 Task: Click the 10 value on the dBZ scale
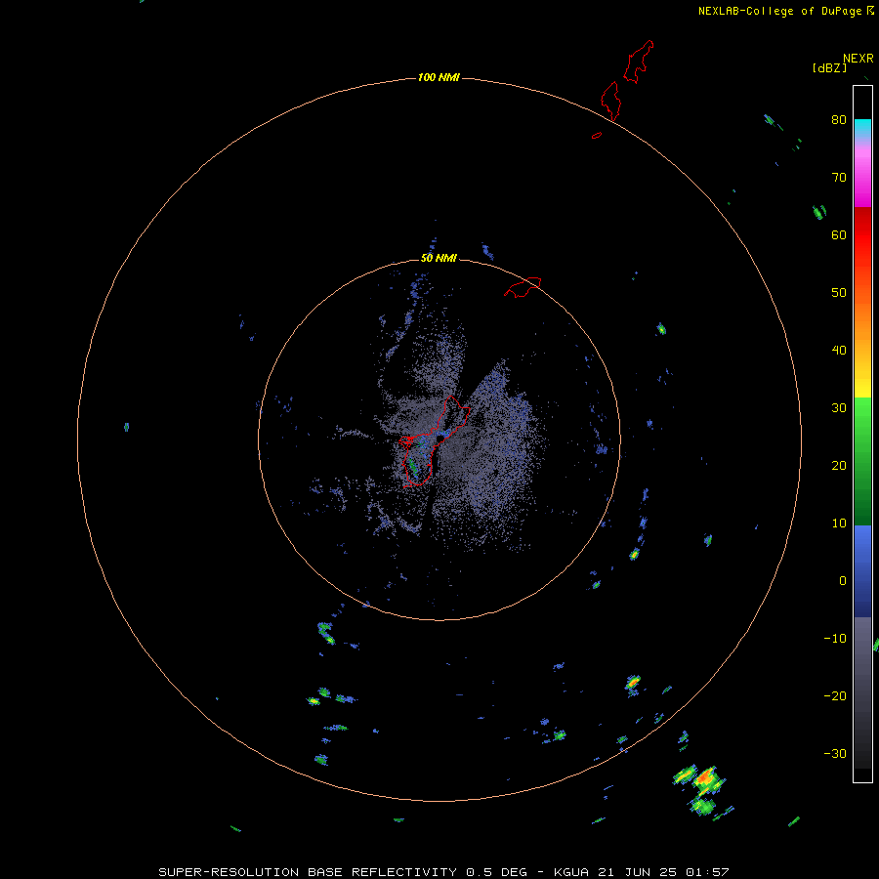coord(839,523)
